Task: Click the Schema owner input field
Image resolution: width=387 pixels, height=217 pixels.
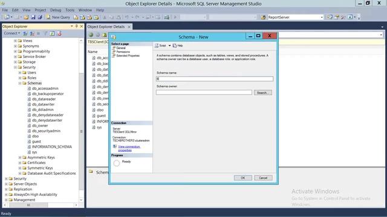Action: coord(204,92)
